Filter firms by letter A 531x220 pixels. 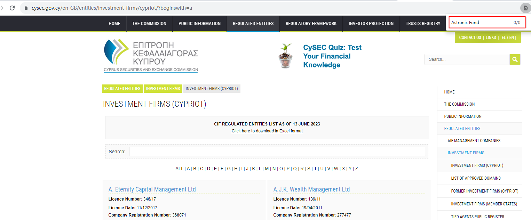pyautogui.click(x=188, y=169)
